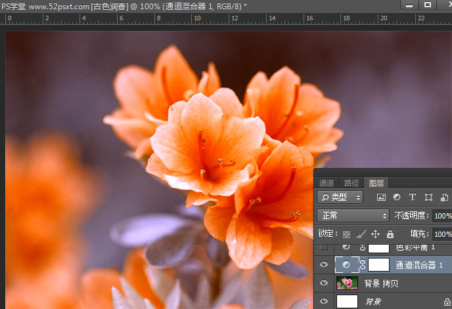
Task: Filter layers by adjustment layer icon
Action: point(397,197)
